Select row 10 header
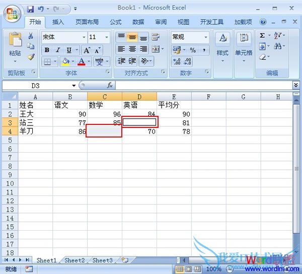The height and width of the screenshot is (274, 302). (x=10, y=183)
